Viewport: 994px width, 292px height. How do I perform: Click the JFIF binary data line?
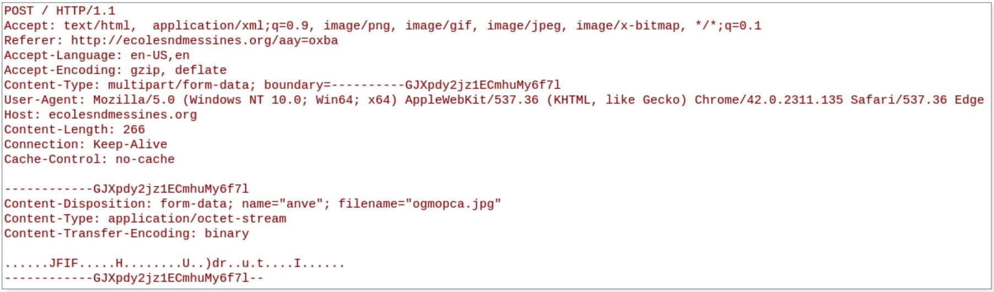click(174, 263)
